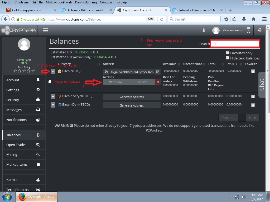270x202 pixels.
Task: Open the Công cụ menu
Action: coord(106,2)
